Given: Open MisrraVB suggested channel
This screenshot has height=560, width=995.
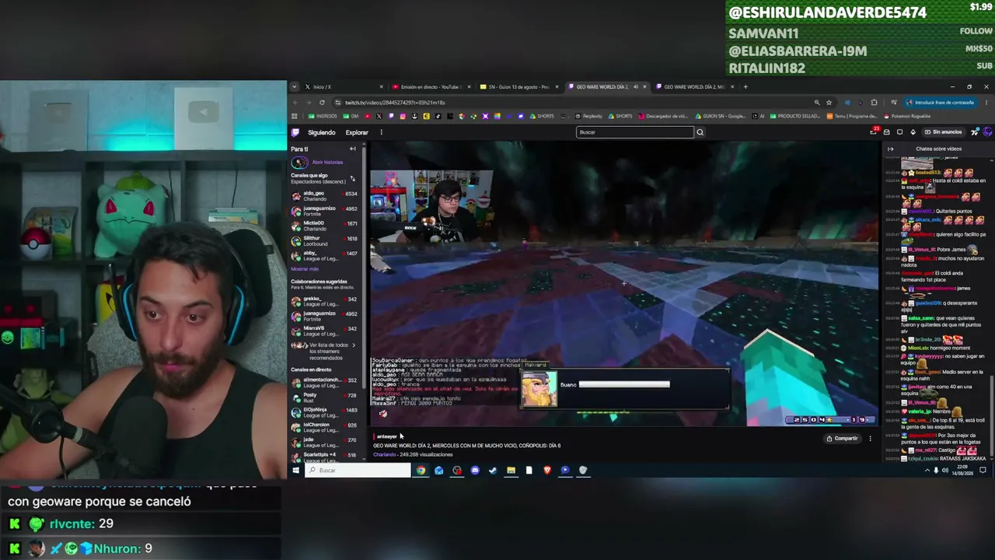Looking at the screenshot, I should click(x=324, y=331).
